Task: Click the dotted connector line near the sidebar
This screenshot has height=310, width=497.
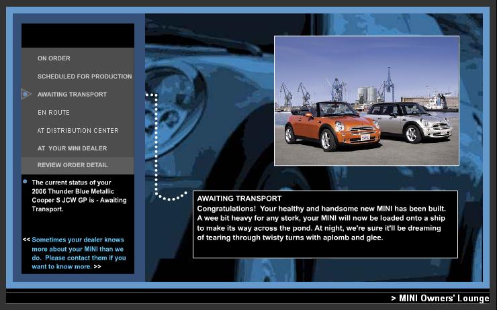Action: [156, 148]
